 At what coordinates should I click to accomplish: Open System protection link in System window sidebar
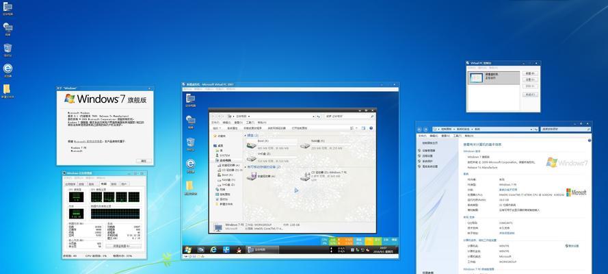tap(427, 161)
